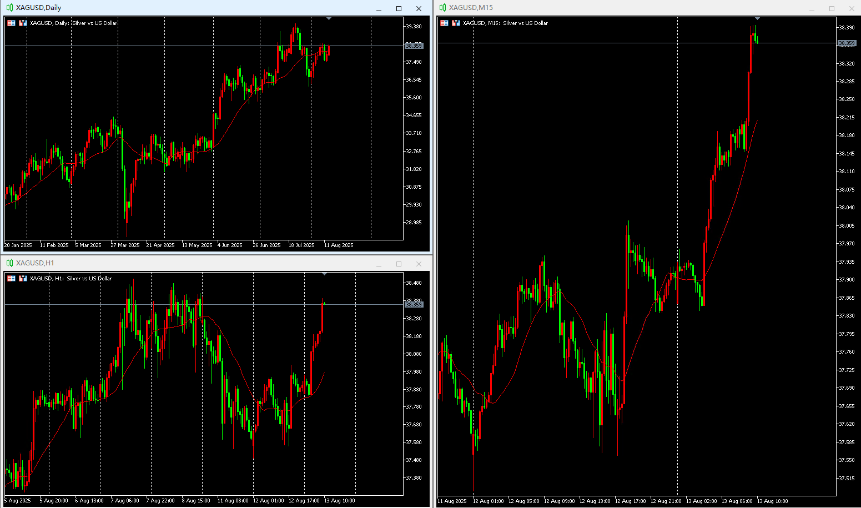Viewport: 861px width, 508px height.
Task: Click current price label 38.359 on M15 scale
Action: (847, 43)
